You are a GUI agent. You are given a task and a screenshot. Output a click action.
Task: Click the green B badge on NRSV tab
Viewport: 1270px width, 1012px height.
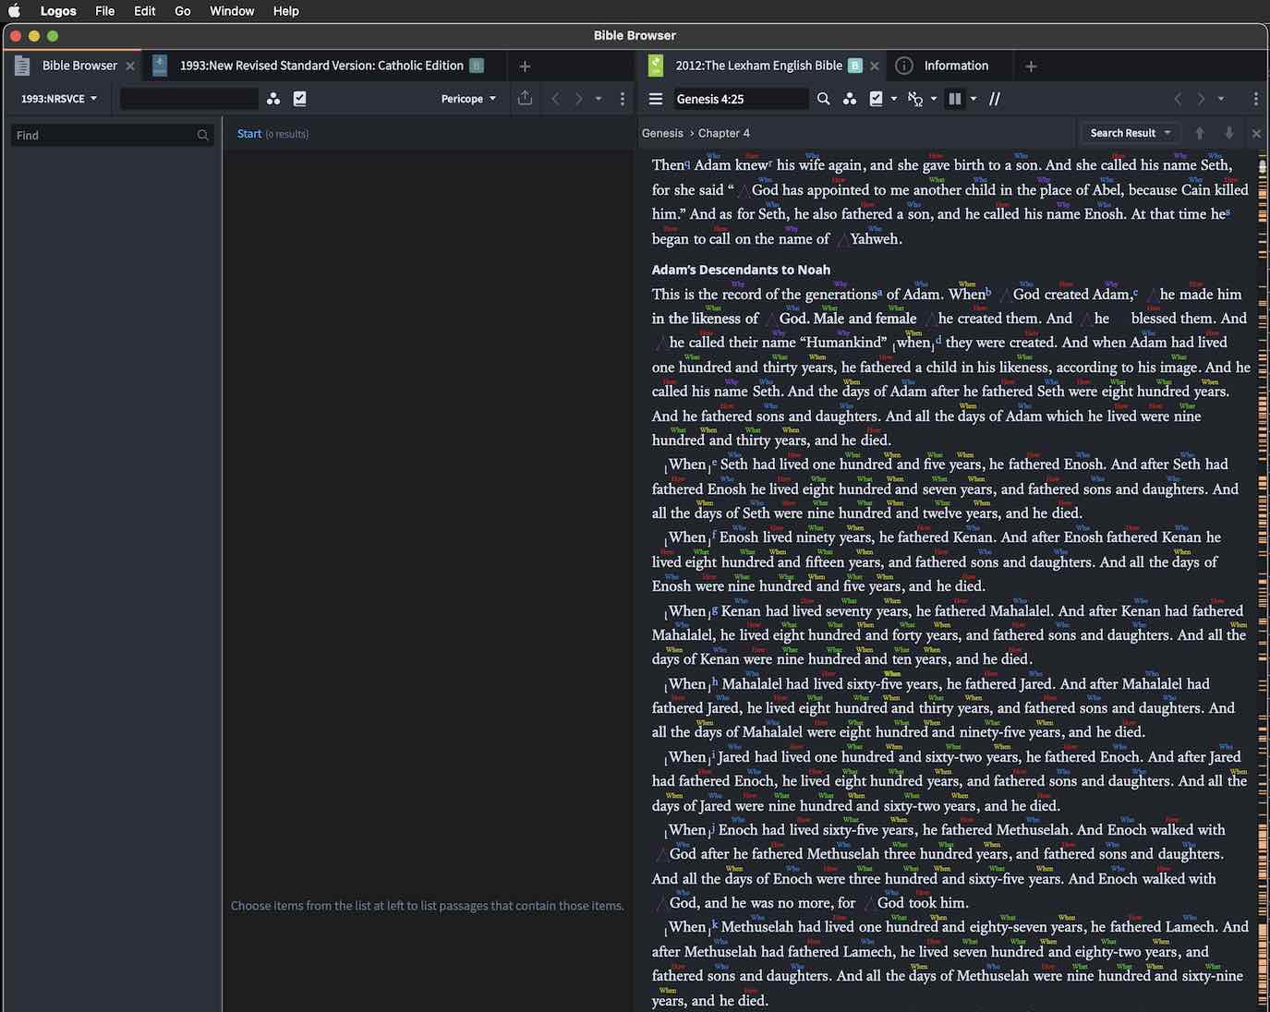(477, 66)
